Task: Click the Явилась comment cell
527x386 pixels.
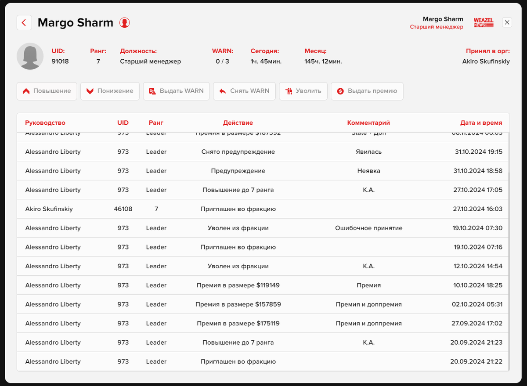Action: pos(368,152)
